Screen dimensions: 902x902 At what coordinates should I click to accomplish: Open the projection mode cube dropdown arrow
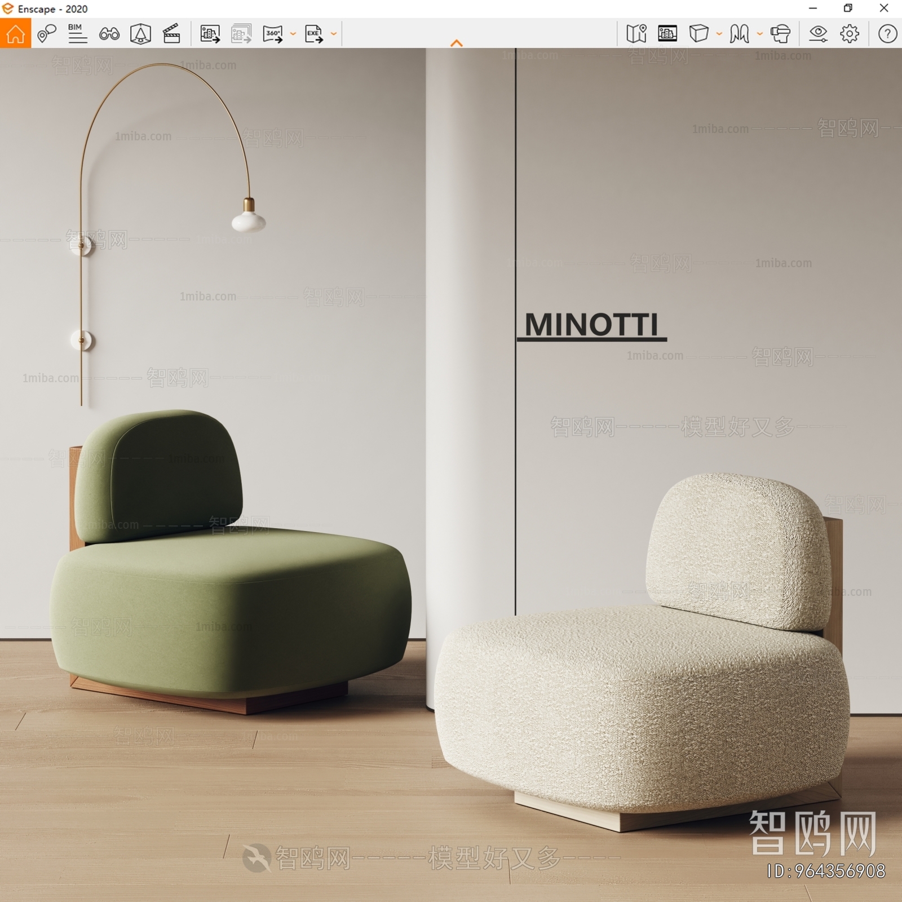coord(719,34)
